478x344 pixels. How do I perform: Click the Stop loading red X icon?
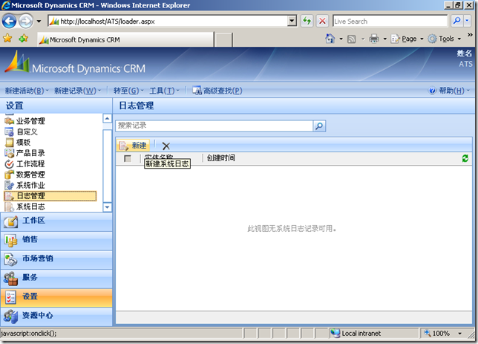tap(322, 22)
